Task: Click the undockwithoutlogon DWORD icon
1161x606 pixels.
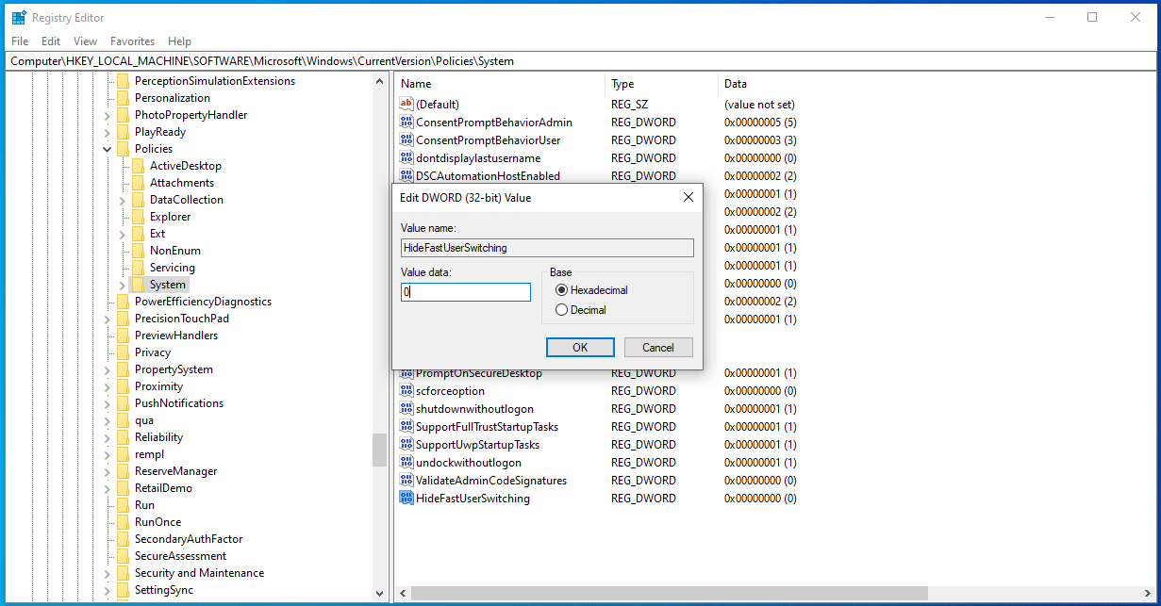Action: coord(406,463)
